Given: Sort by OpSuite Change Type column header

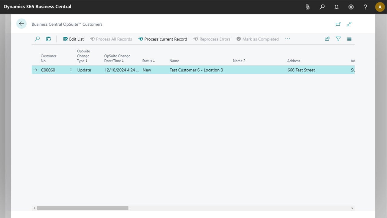Looking at the screenshot, I should pyautogui.click(x=83, y=56).
